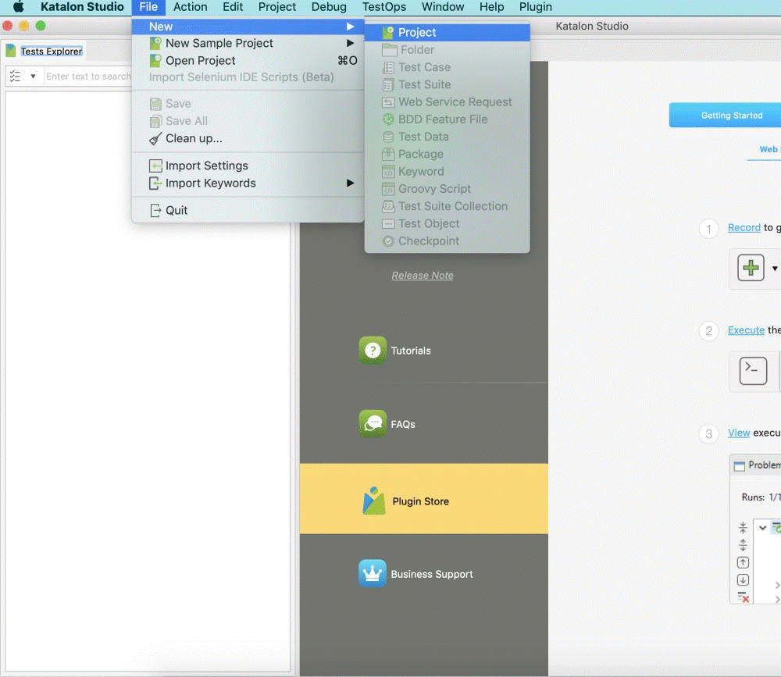Choose BDD Feature File entry

447,119
